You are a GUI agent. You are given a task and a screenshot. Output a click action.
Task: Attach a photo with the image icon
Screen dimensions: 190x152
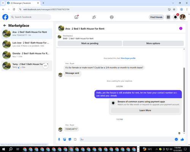point(65,139)
